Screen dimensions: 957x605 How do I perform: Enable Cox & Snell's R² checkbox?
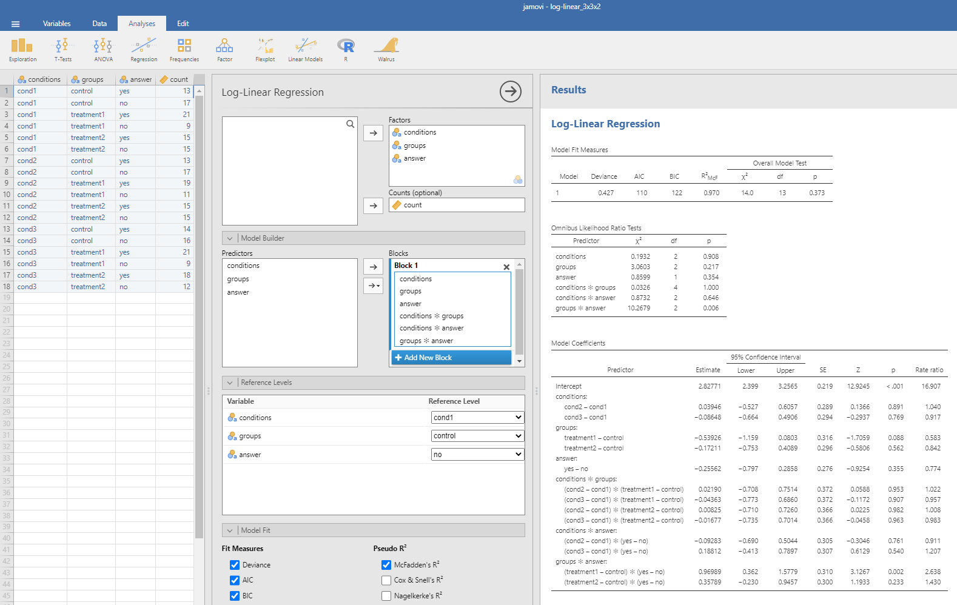coord(386,580)
